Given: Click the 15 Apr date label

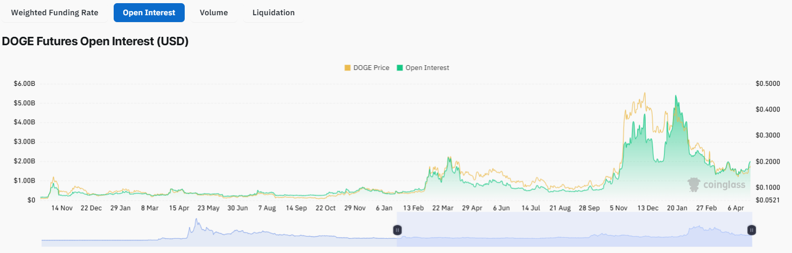Looking at the screenshot, I should coord(179,208).
